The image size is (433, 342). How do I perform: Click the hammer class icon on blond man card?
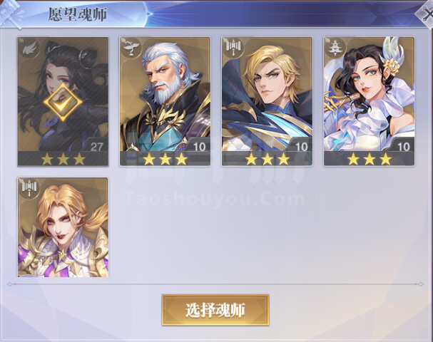point(233,48)
